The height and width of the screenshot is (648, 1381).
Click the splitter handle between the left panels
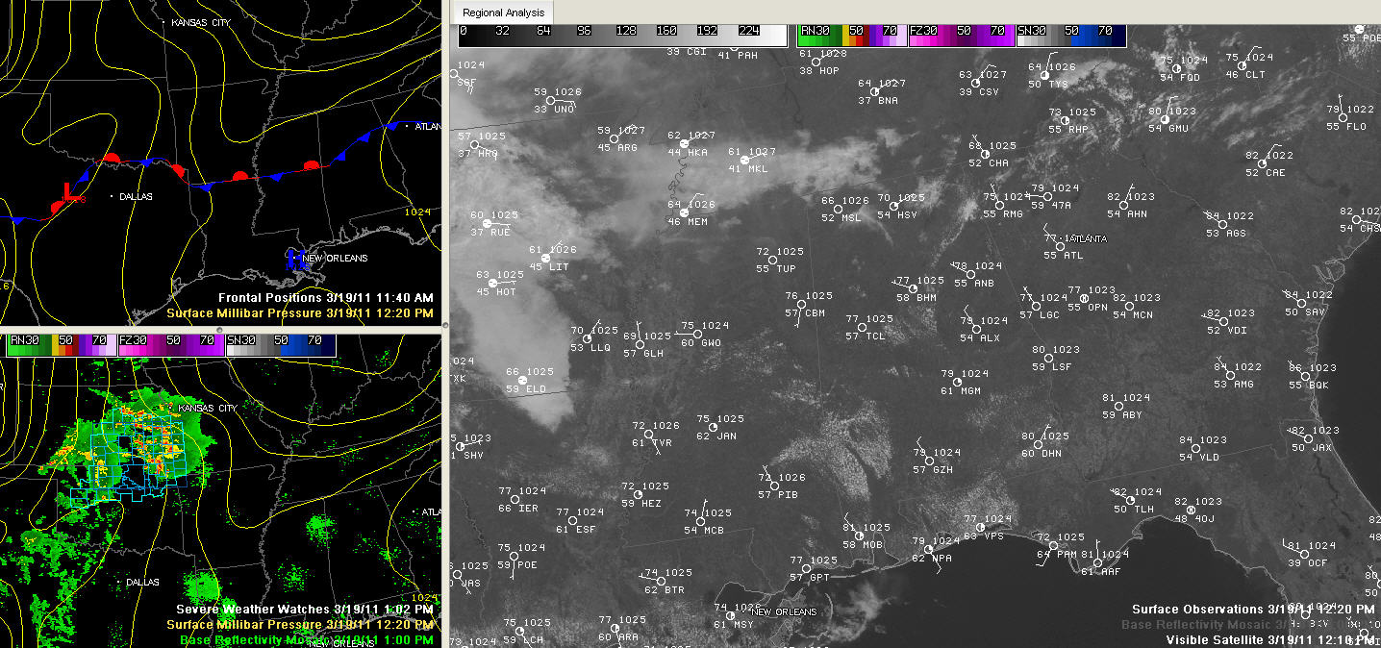(219, 329)
